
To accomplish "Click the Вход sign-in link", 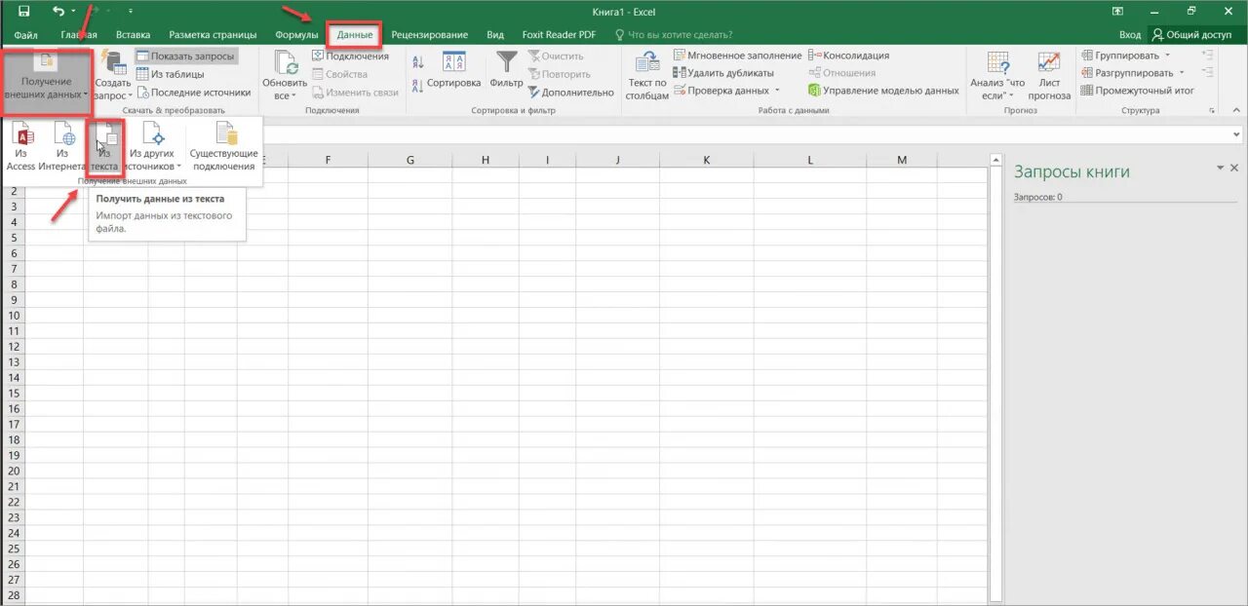I will [1129, 35].
